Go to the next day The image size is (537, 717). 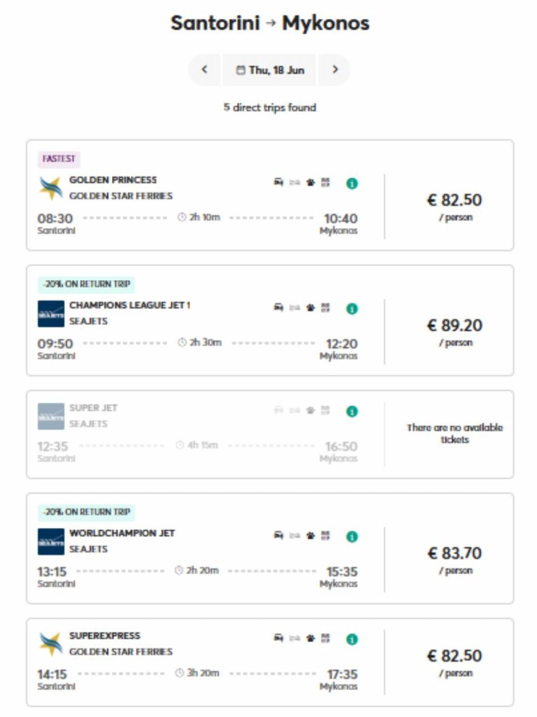[x=335, y=70]
